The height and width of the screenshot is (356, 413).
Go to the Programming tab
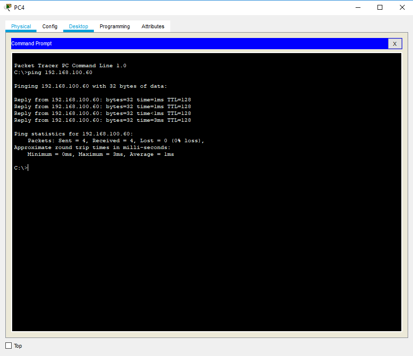point(115,26)
